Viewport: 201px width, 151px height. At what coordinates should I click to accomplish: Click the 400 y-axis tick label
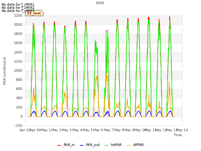[19, 98]
